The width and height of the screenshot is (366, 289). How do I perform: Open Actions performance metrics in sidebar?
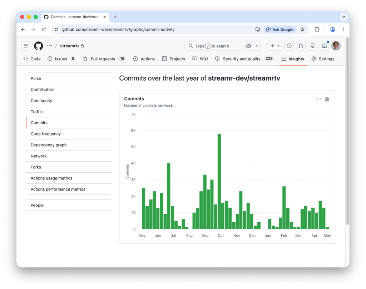(x=69, y=189)
